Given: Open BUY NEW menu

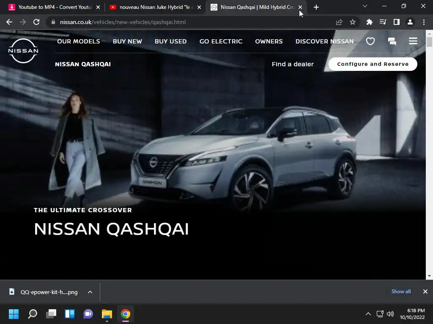Looking at the screenshot, I should [127, 41].
